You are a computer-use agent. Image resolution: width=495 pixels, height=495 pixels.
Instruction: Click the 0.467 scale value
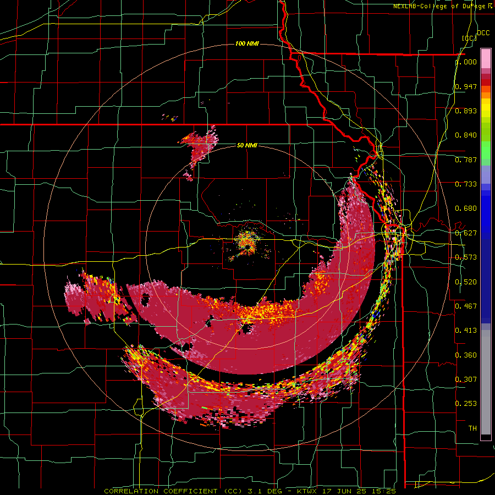[x=466, y=306]
